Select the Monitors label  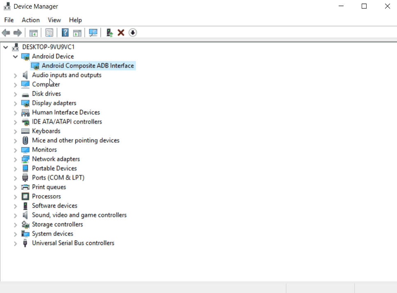coord(44,150)
